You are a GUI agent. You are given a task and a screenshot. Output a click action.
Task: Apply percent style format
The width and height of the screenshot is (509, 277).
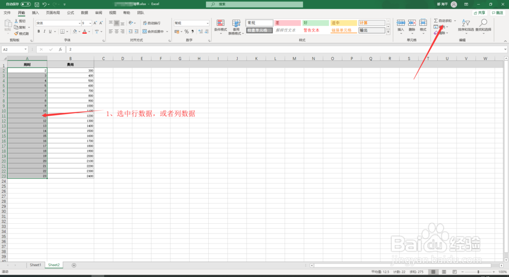[186, 31]
